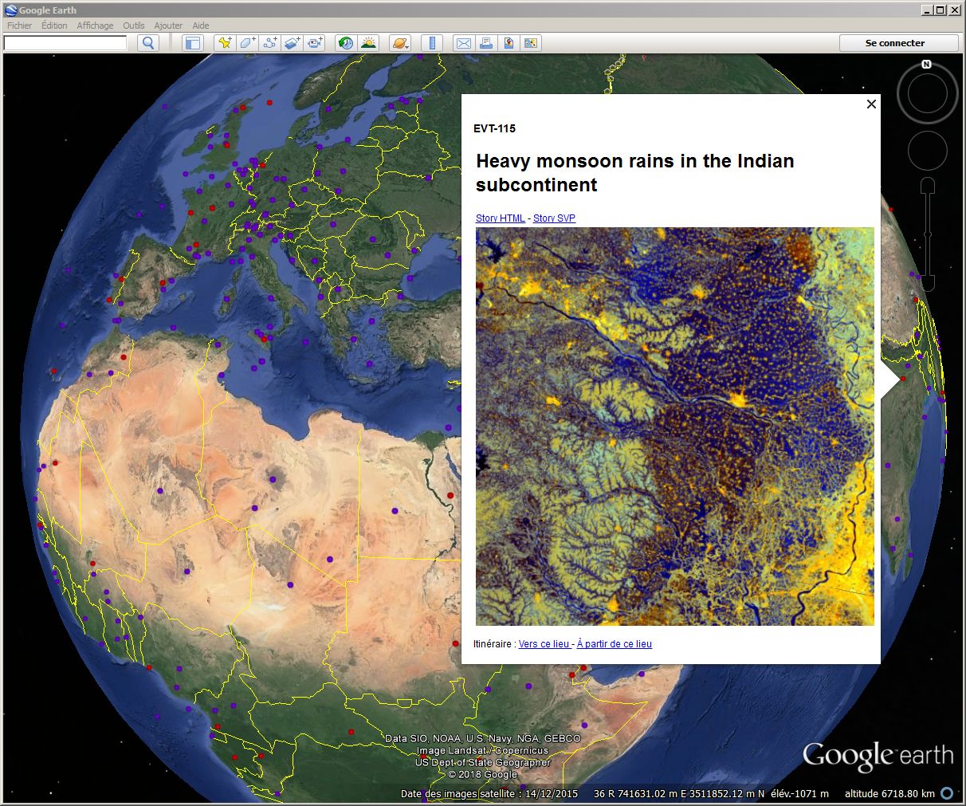Image resolution: width=966 pixels, height=806 pixels.
Task: Click the 'Heavy monsoon rains' title text
Action: click(635, 173)
